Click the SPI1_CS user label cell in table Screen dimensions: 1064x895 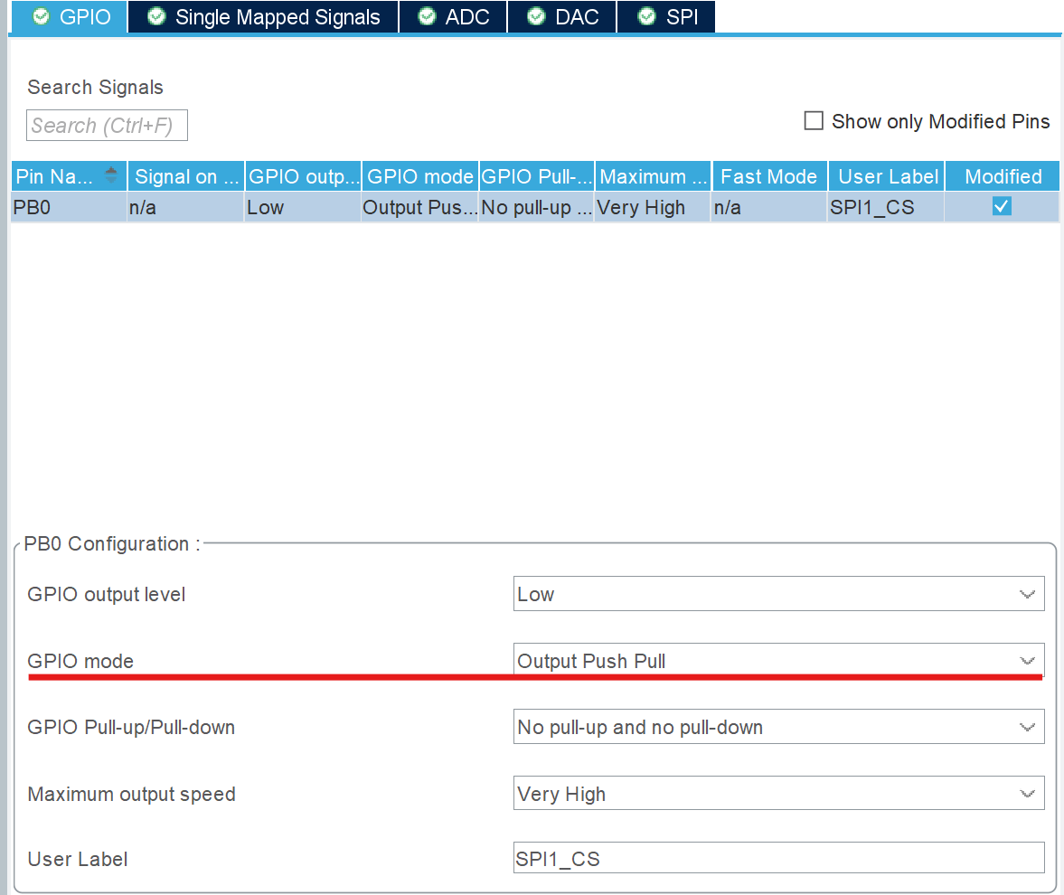(x=886, y=207)
